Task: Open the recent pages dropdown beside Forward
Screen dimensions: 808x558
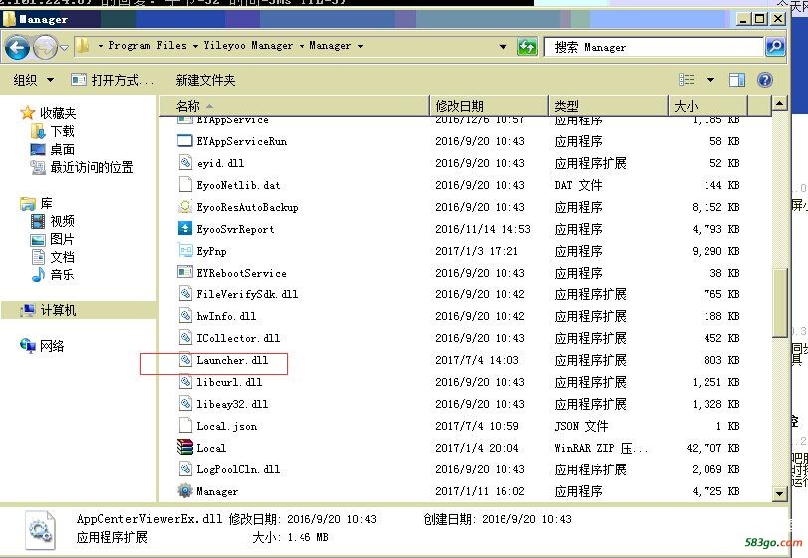Action: [x=64, y=48]
